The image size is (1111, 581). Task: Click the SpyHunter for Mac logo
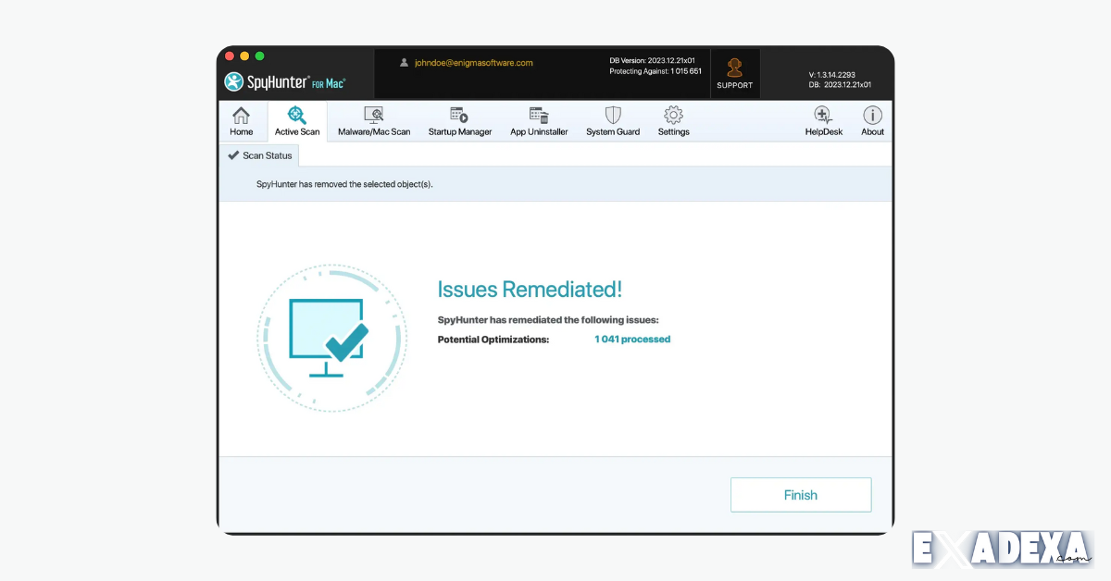pyautogui.click(x=285, y=82)
